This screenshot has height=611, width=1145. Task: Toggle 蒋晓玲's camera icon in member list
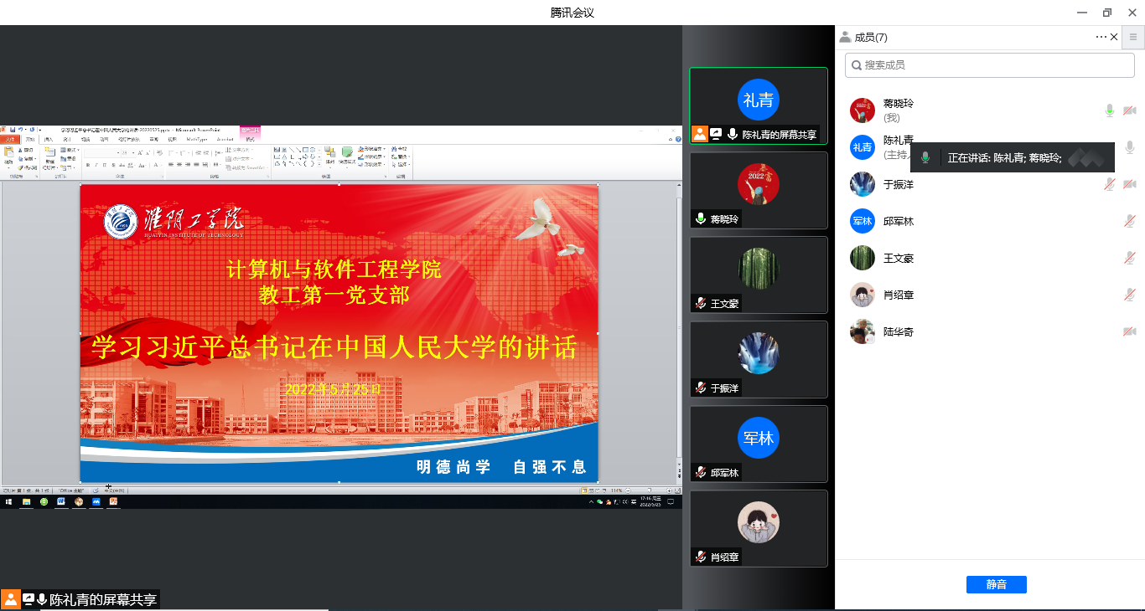pos(1129,110)
